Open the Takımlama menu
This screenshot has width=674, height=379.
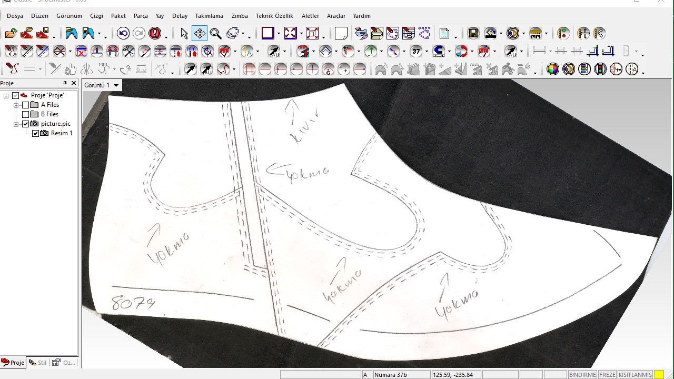[209, 16]
